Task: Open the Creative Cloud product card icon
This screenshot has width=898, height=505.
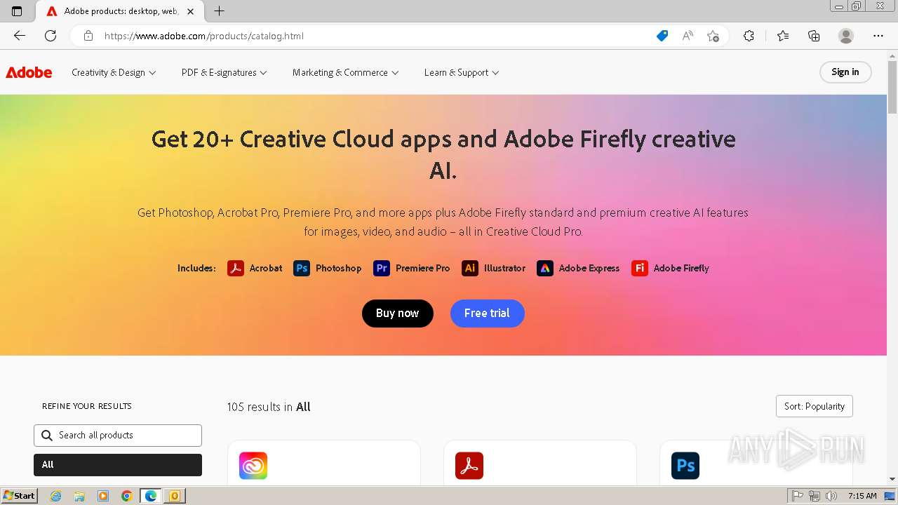Action: coord(253,466)
